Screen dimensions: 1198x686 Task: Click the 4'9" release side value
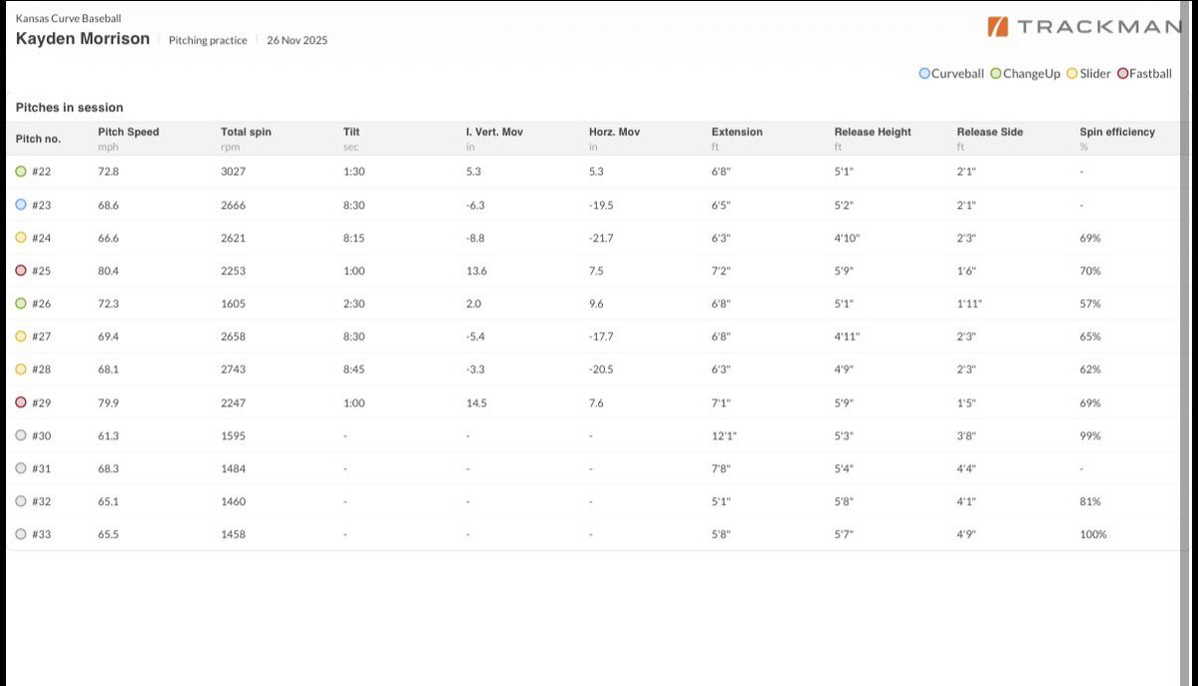pyautogui.click(x=966, y=534)
